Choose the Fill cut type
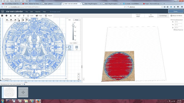 pos(77,48)
